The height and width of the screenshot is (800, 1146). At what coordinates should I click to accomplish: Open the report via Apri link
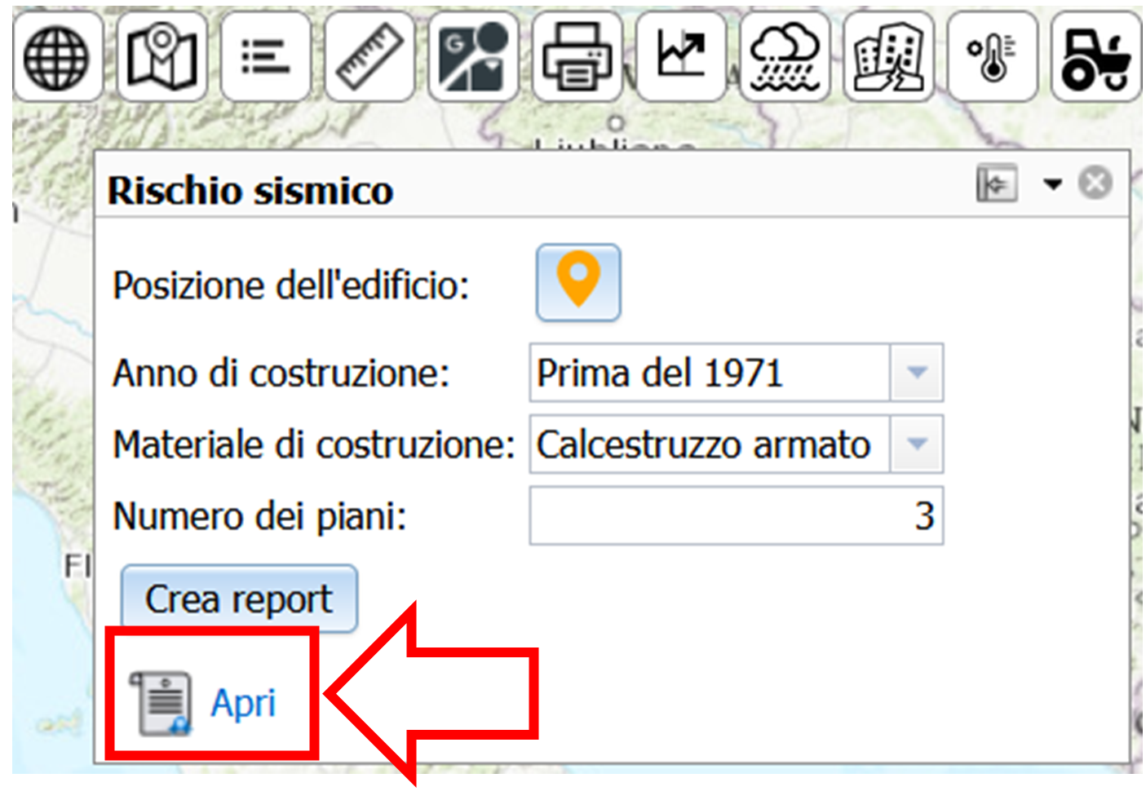pyautogui.click(x=243, y=703)
